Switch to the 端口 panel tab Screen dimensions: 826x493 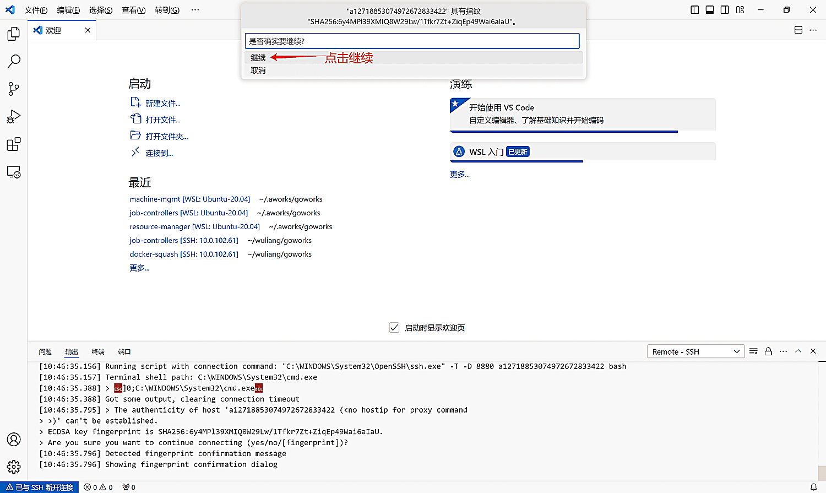[x=124, y=351]
